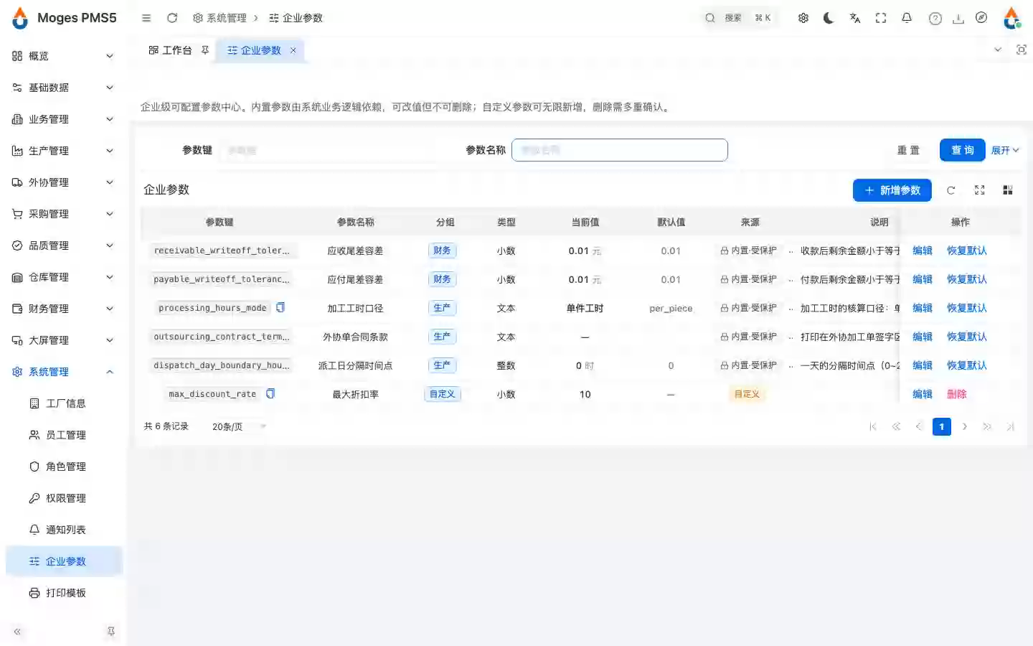This screenshot has height=646, width=1033.
Task: Restore default for dispatch_day_boundary row
Action: point(966,365)
